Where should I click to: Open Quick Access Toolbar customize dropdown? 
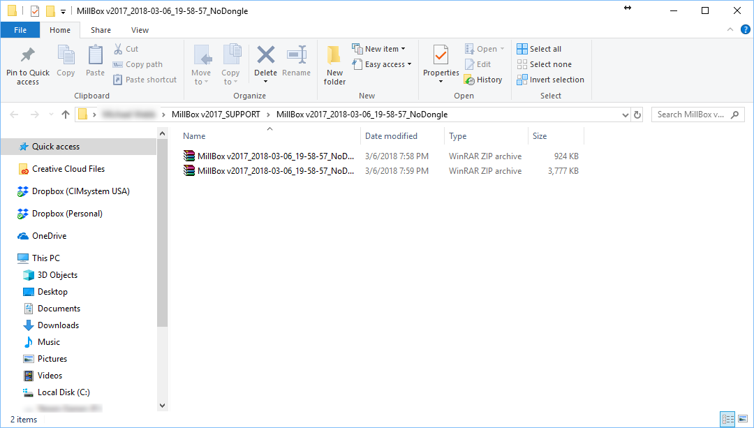pos(63,11)
